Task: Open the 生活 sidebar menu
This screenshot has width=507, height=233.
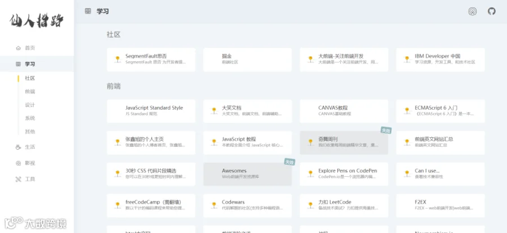Action: pos(37,147)
